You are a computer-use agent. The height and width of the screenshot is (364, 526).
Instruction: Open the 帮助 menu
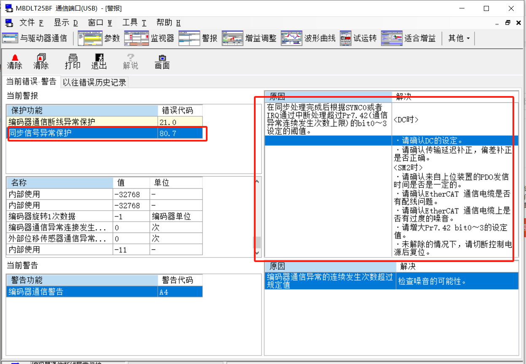coord(168,23)
